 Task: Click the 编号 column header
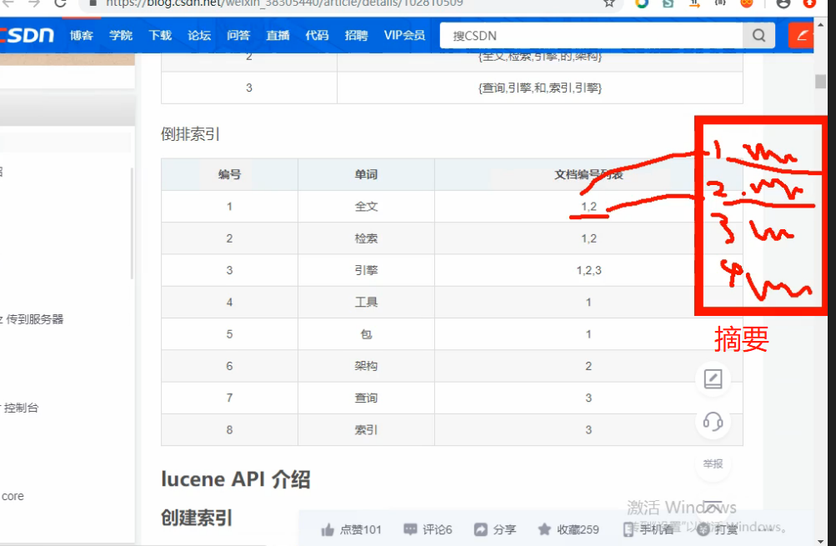click(229, 174)
